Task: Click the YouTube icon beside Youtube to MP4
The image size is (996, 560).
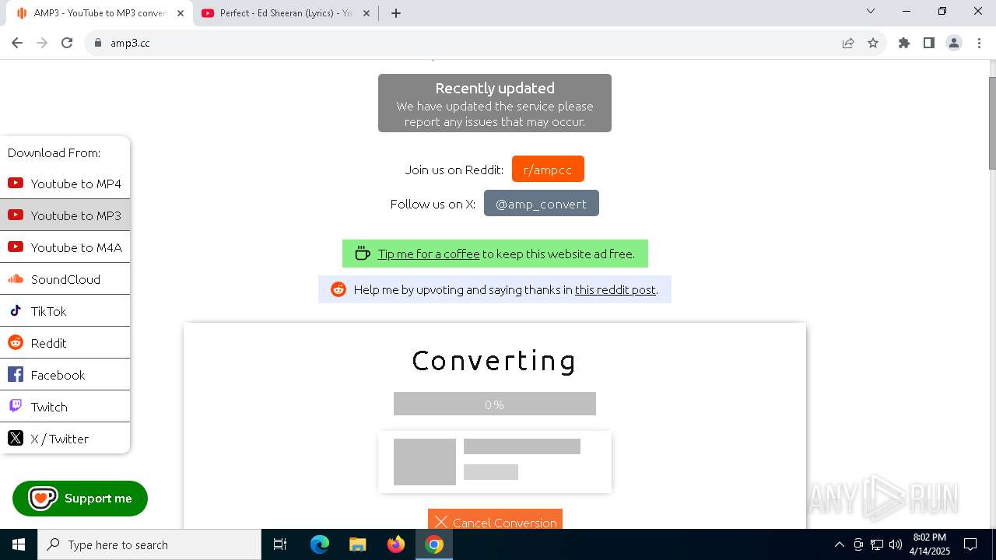Action: [x=16, y=184]
